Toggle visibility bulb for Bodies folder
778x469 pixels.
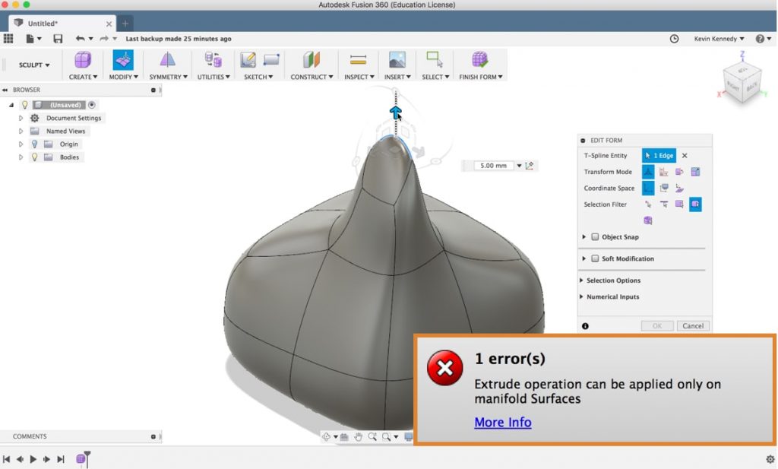click(x=34, y=157)
